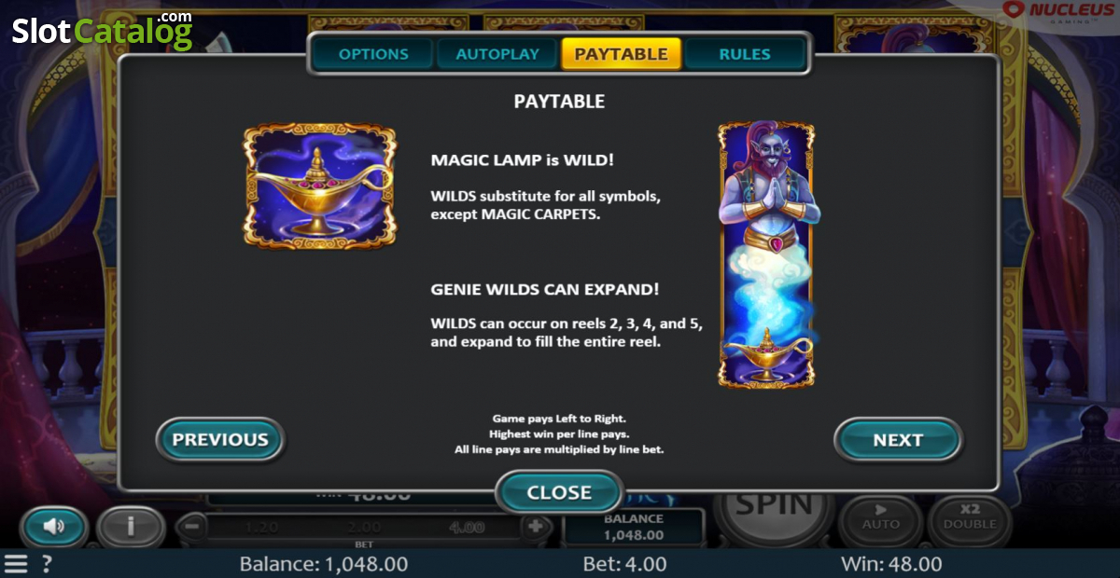Decrease bet using the minus icon
Image resolution: width=1120 pixels, height=578 pixels.
[x=190, y=526]
